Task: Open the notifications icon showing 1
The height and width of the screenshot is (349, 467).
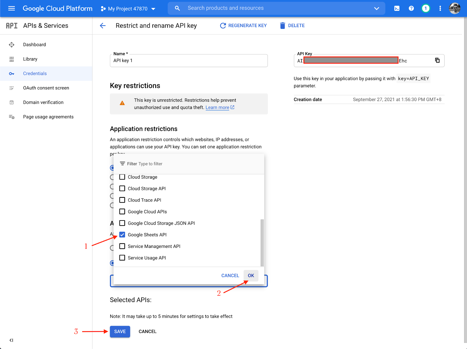Action: 426,8
